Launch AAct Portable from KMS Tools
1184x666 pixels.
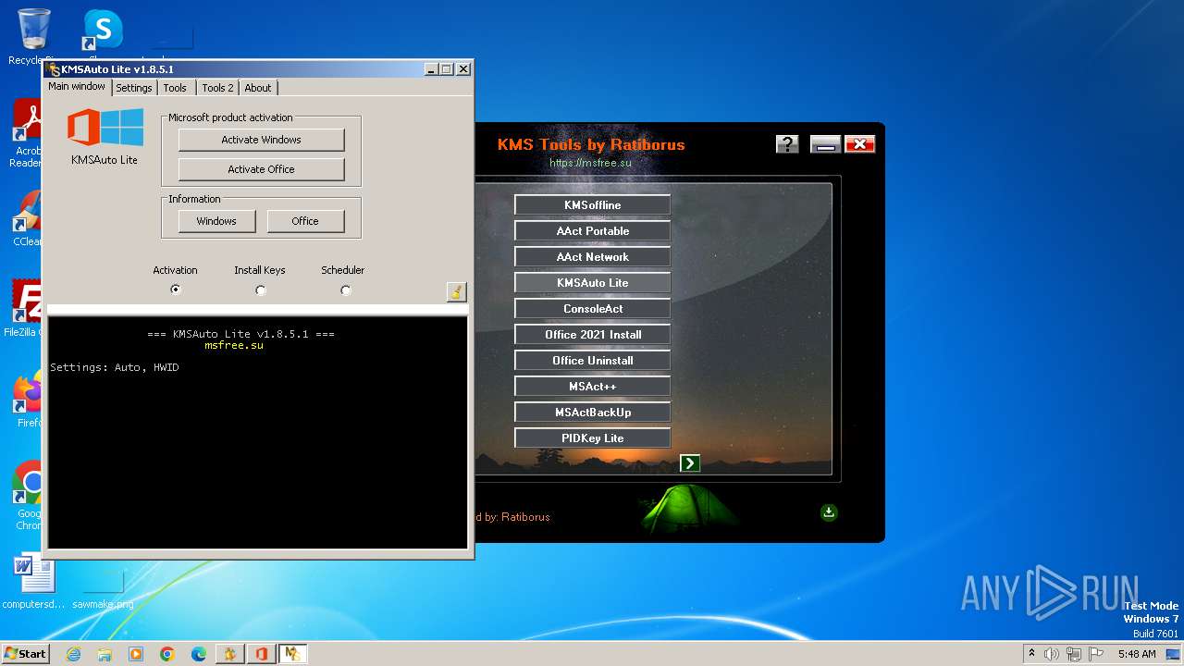[593, 231]
